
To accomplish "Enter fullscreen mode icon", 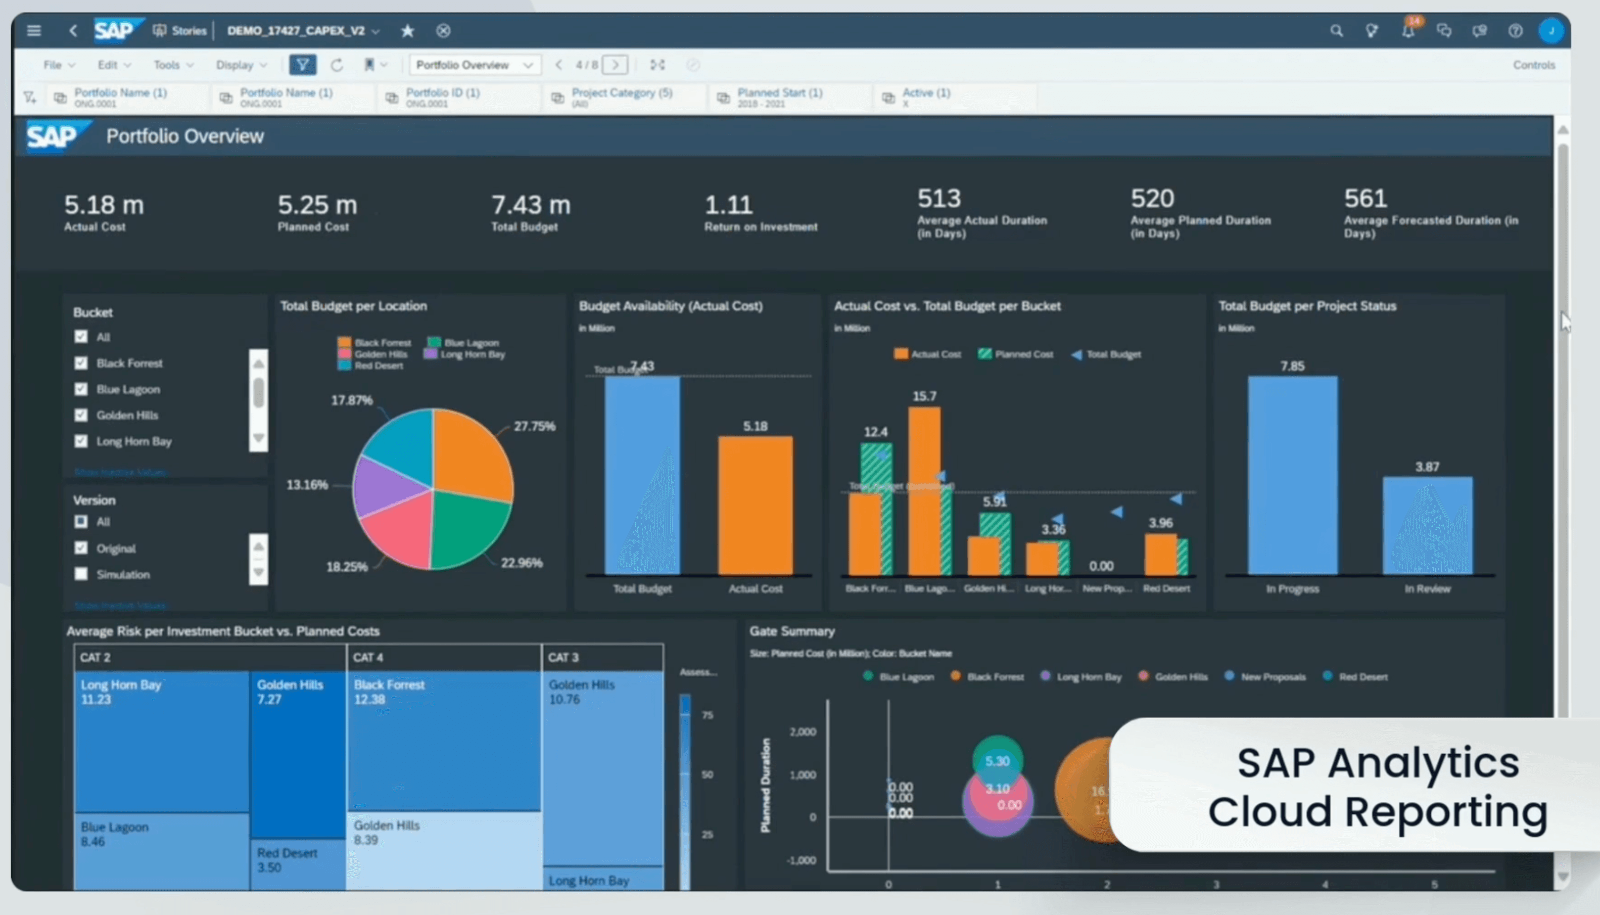I will point(657,65).
